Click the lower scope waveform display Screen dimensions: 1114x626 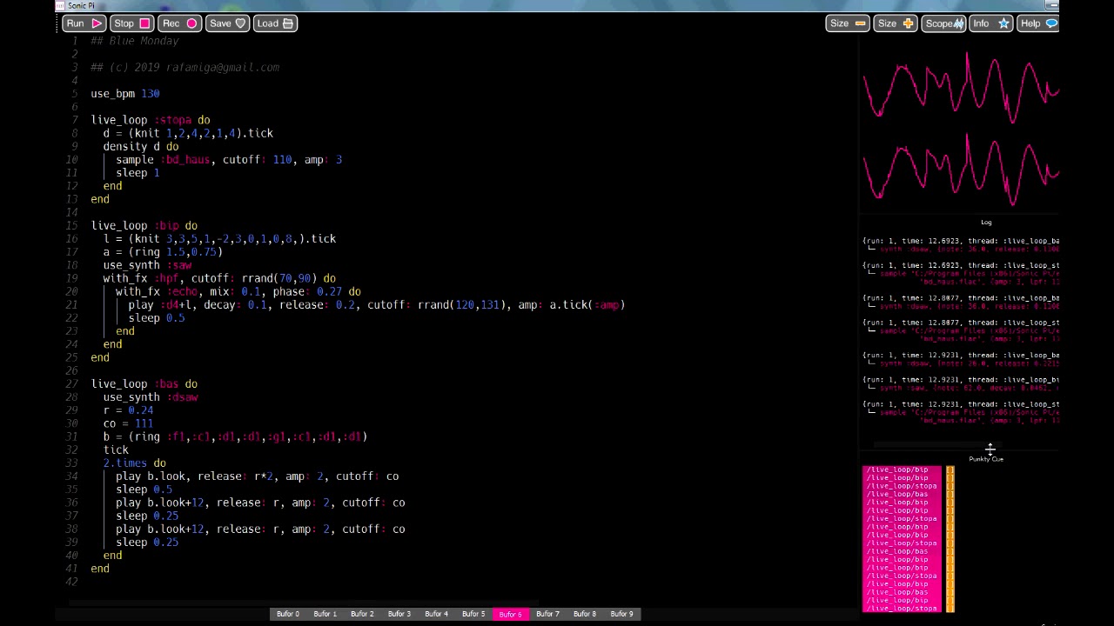(960, 170)
